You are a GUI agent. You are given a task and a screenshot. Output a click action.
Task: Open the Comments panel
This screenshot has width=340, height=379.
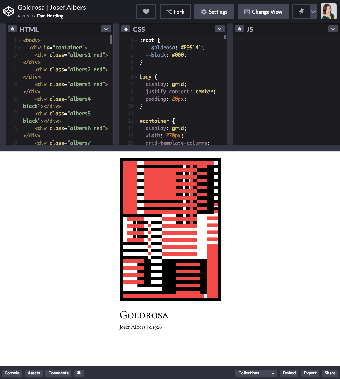click(58, 373)
